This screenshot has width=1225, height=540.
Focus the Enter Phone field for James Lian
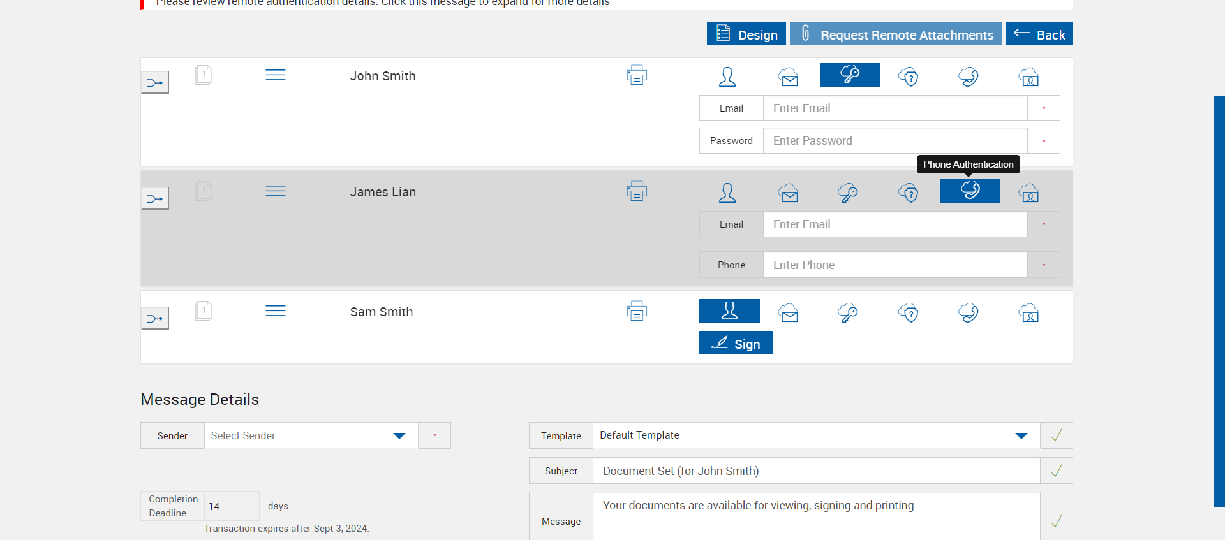coord(895,265)
